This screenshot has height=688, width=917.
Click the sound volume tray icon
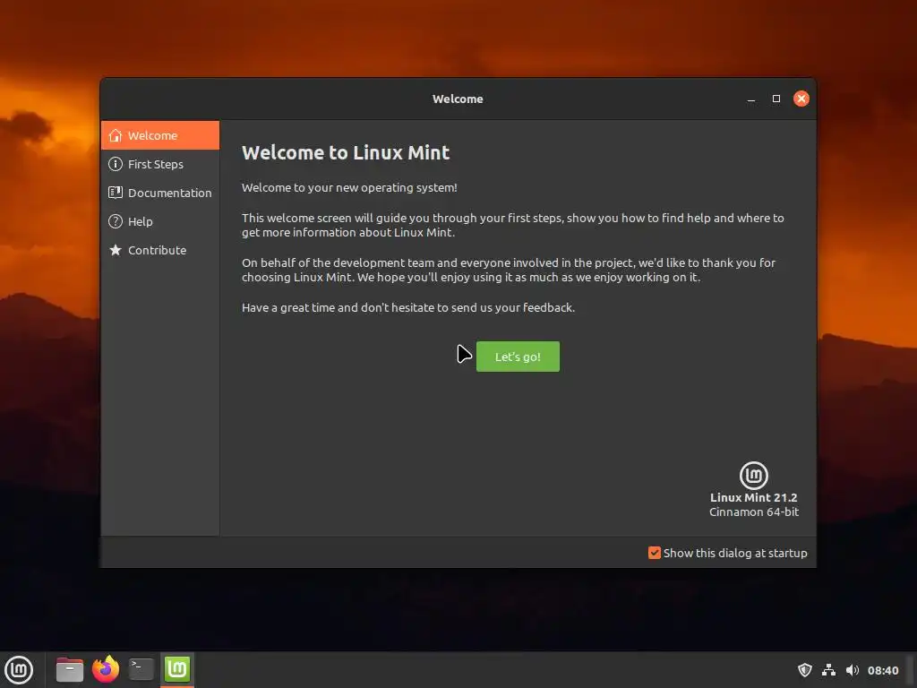point(853,670)
